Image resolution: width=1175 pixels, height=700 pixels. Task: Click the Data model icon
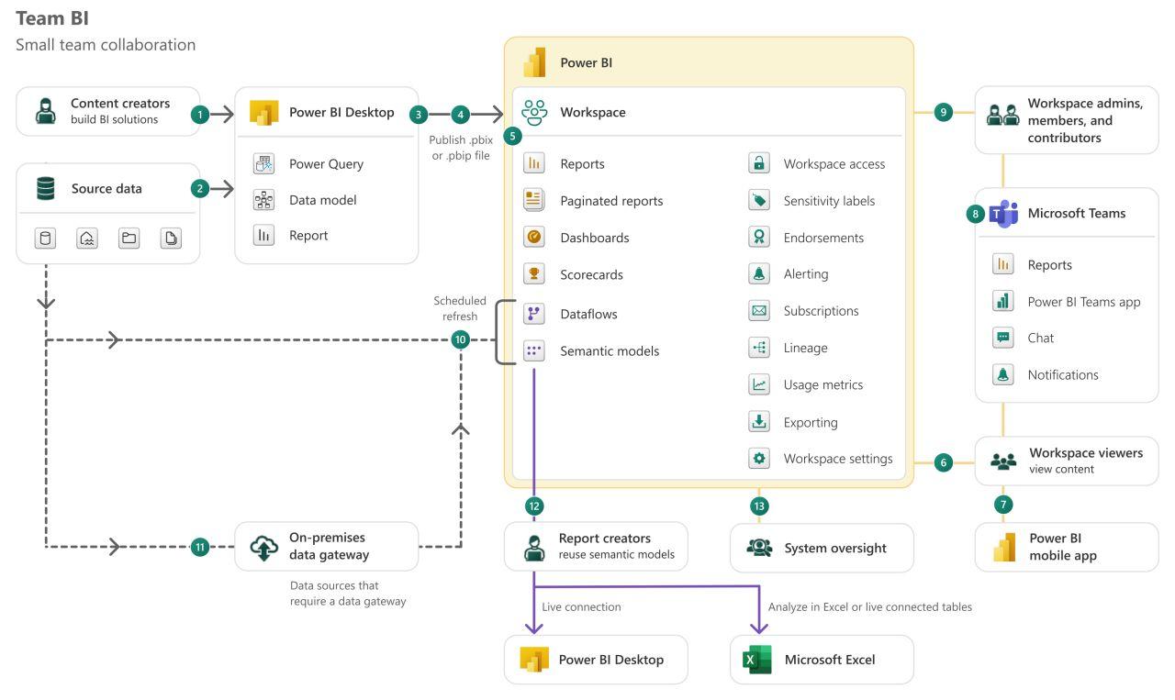(x=263, y=200)
